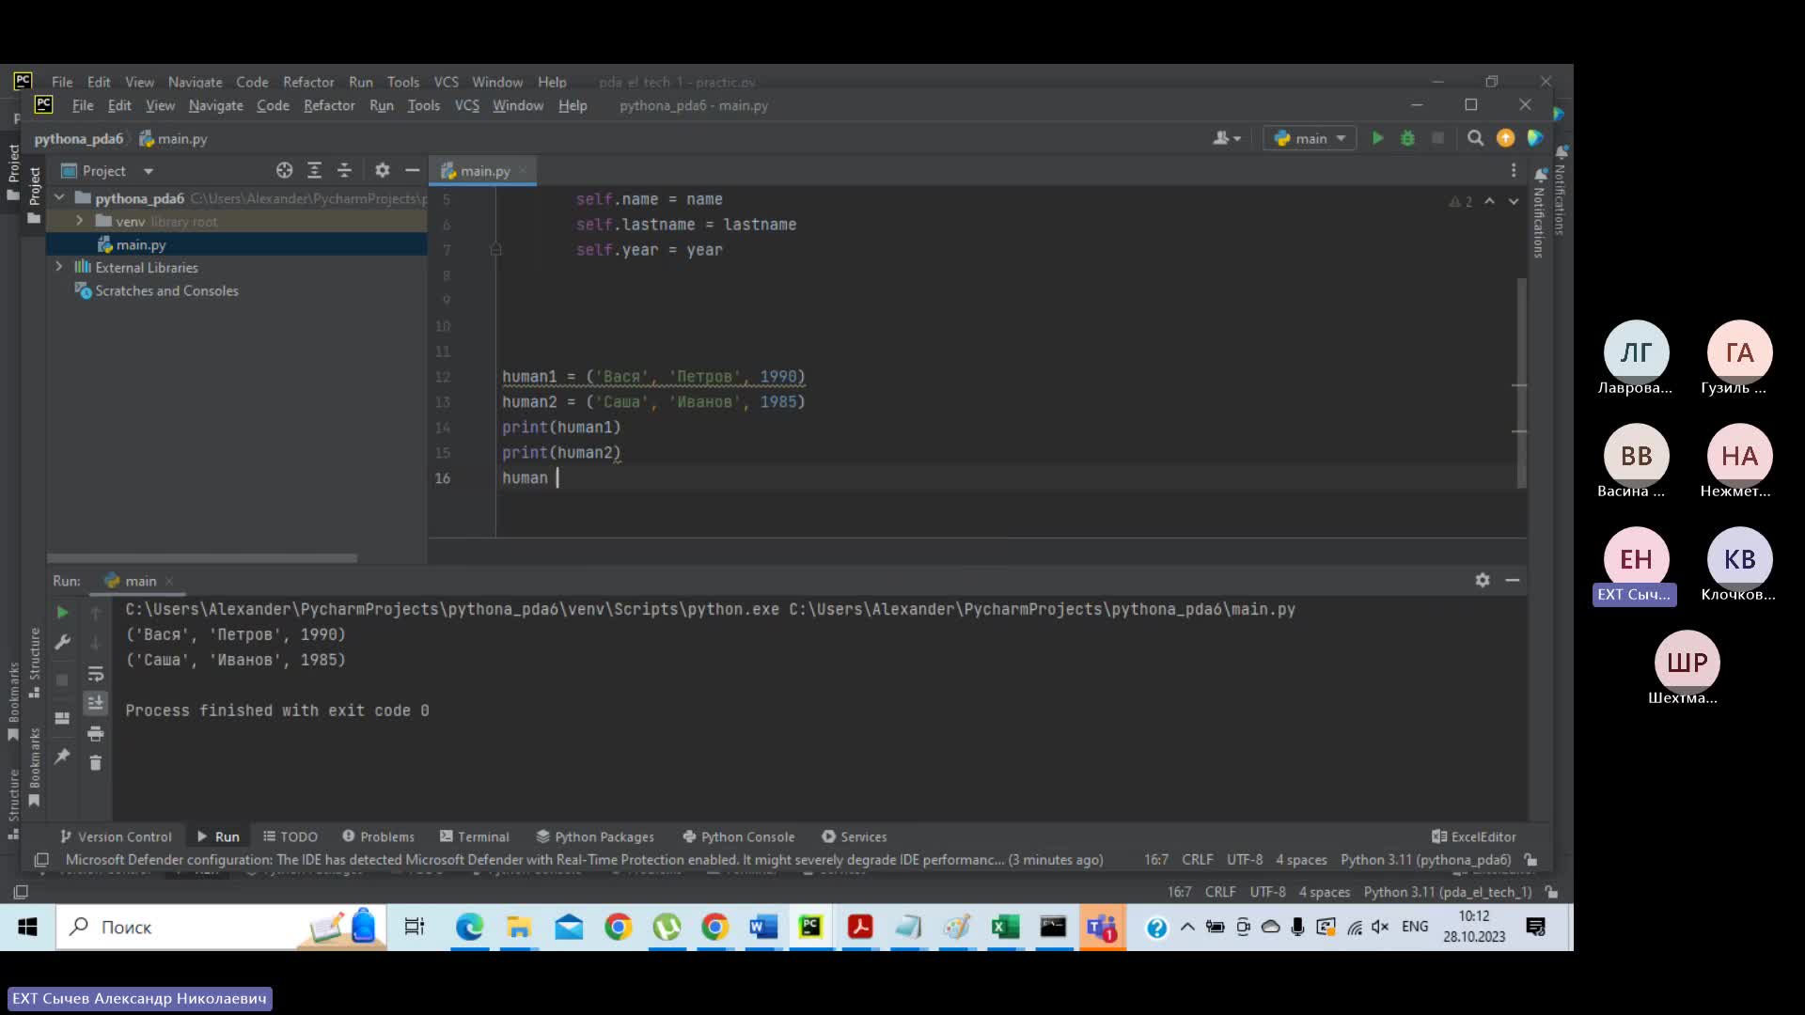Open Project panel options gear
The width and height of the screenshot is (1805, 1015).
tap(382, 170)
